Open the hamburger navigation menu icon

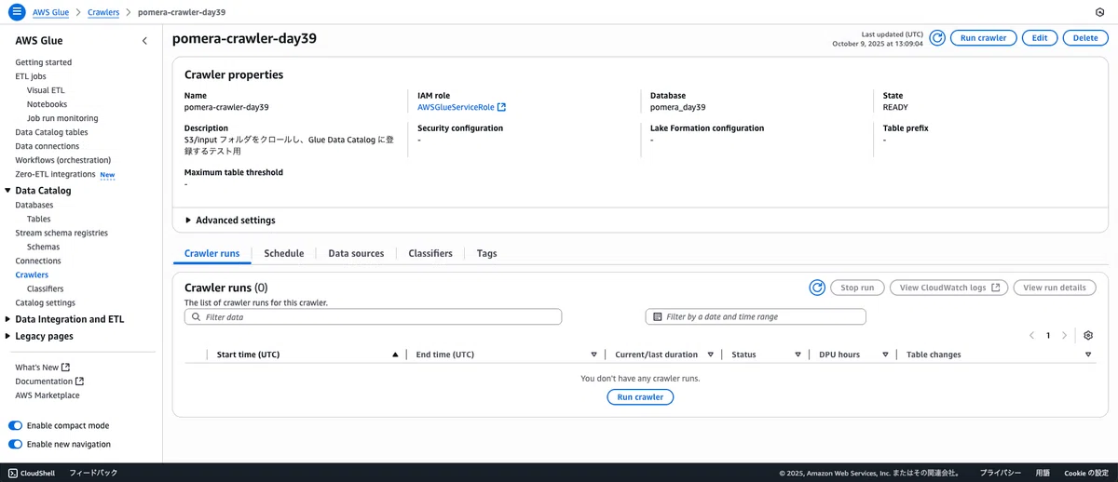(16, 13)
